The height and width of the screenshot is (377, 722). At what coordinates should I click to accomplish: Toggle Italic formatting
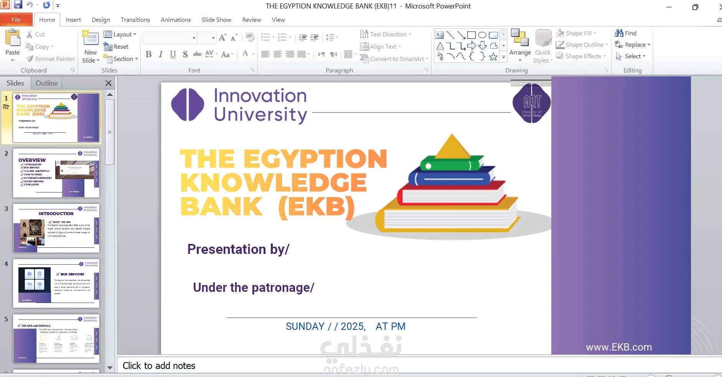point(161,54)
